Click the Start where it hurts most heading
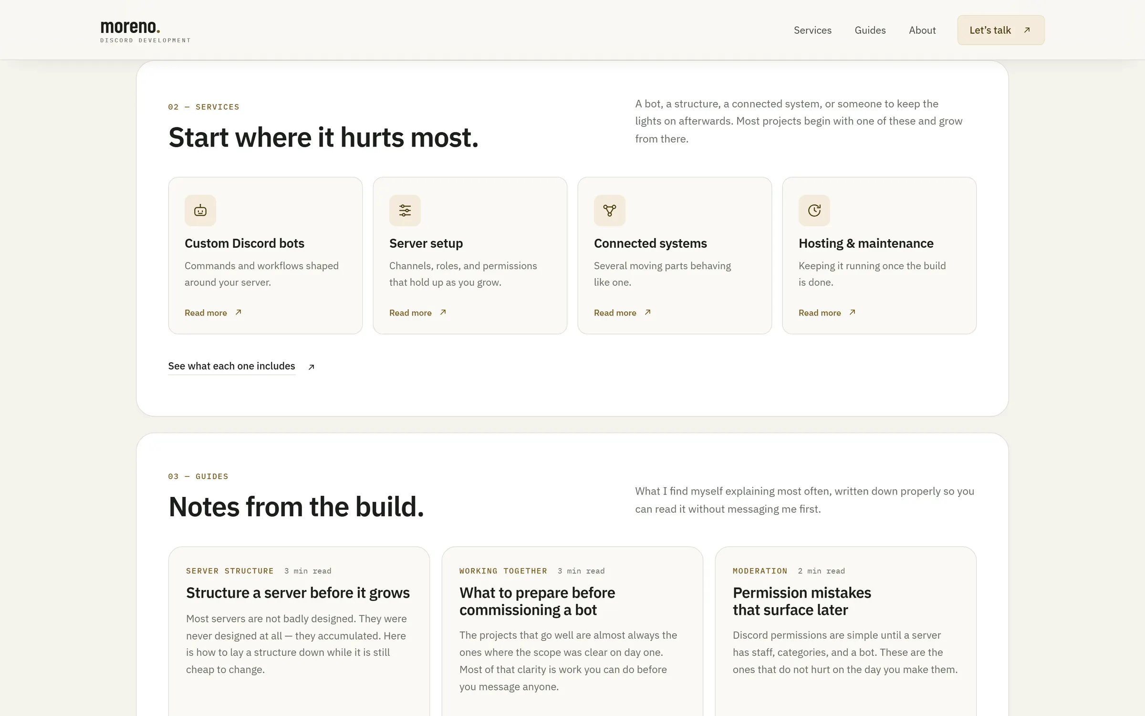Image resolution: width=1145 pixels, height=716 pixels. [x=323, y=137]
